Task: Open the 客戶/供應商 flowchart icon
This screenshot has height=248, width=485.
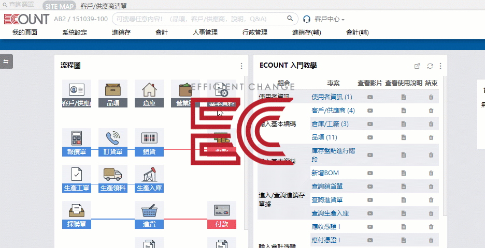Action: [76, 94]
